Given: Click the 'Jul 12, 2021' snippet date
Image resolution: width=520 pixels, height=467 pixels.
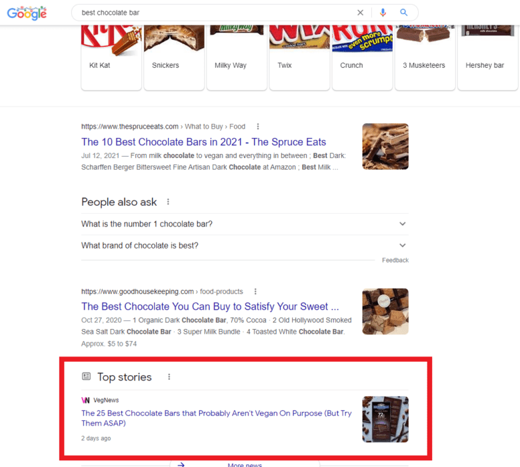Looking at the screenshot, I should coord(101,155).
